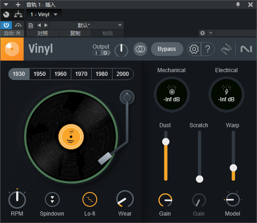Select the 2000 era tab
Viewport: 257px width, 223px height.
123,74
